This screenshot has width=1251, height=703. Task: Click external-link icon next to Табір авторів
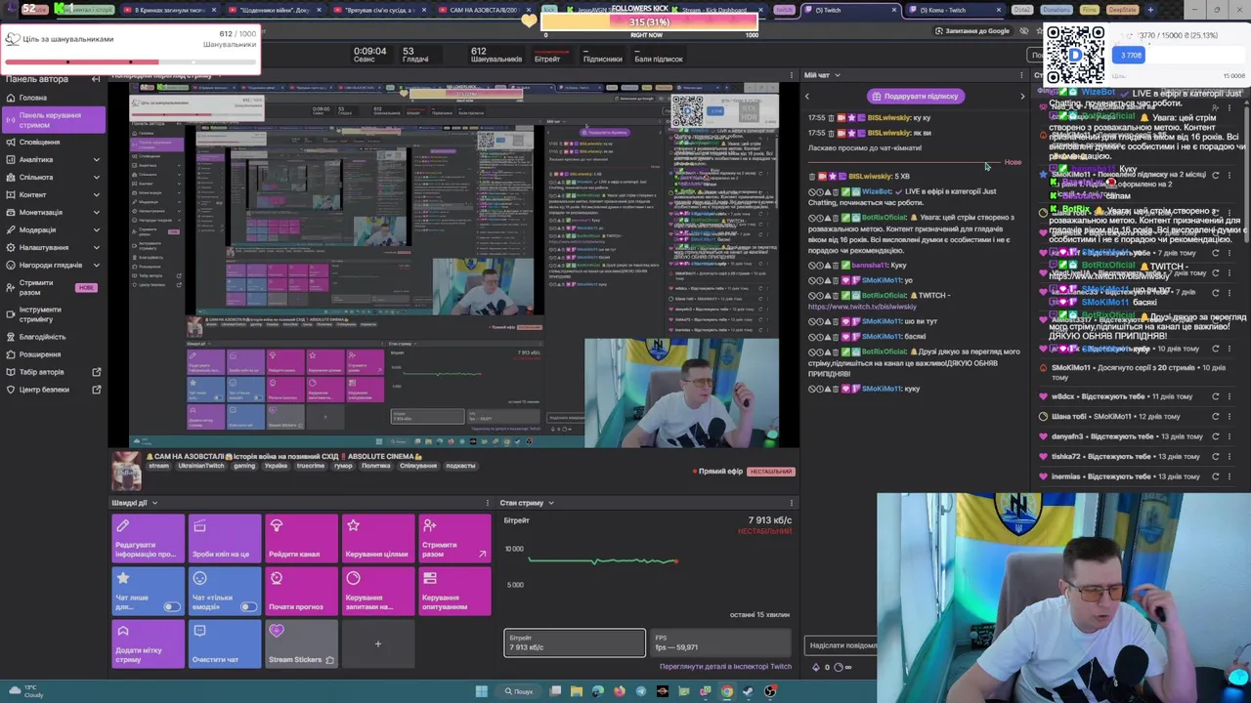click(x=96, y=372)
